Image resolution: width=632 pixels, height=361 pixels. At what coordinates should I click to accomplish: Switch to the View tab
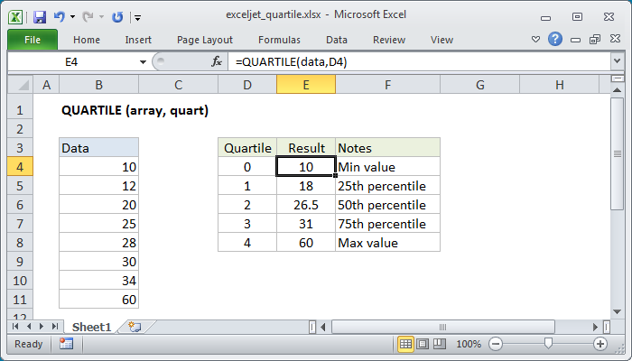click(441, 40)
